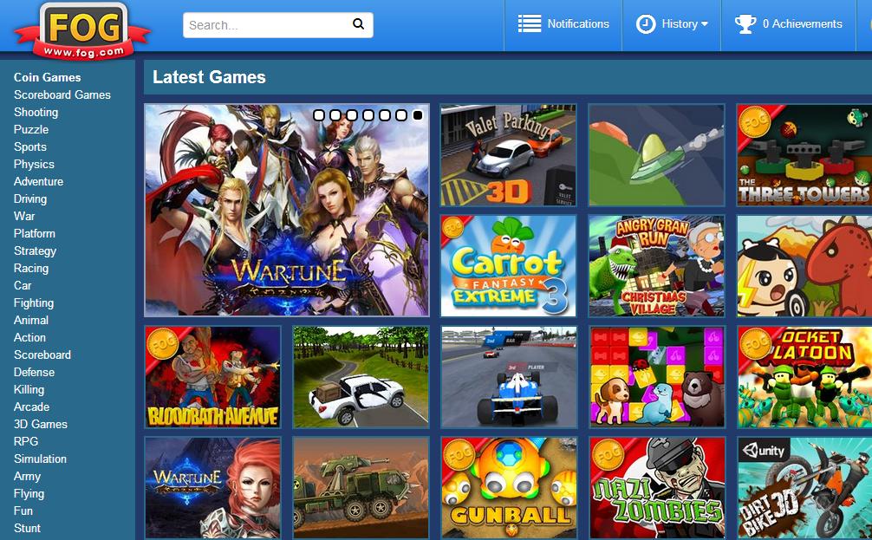Select the Simulation category
Image resolution: width=872 pixels, height=540 pixels.
[x=40, y=459]
